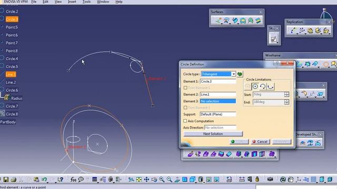Click the greyed Preview button
The width and height of the screenshot is (337, 189).
pos(282,142)
